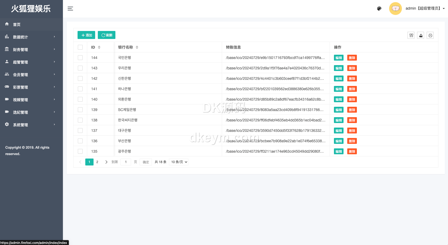Image resolution: width=448 pixels, height=245 pixels.
Task: Sort by 银行名称 column arrows
Action: (x=137, y=47)
